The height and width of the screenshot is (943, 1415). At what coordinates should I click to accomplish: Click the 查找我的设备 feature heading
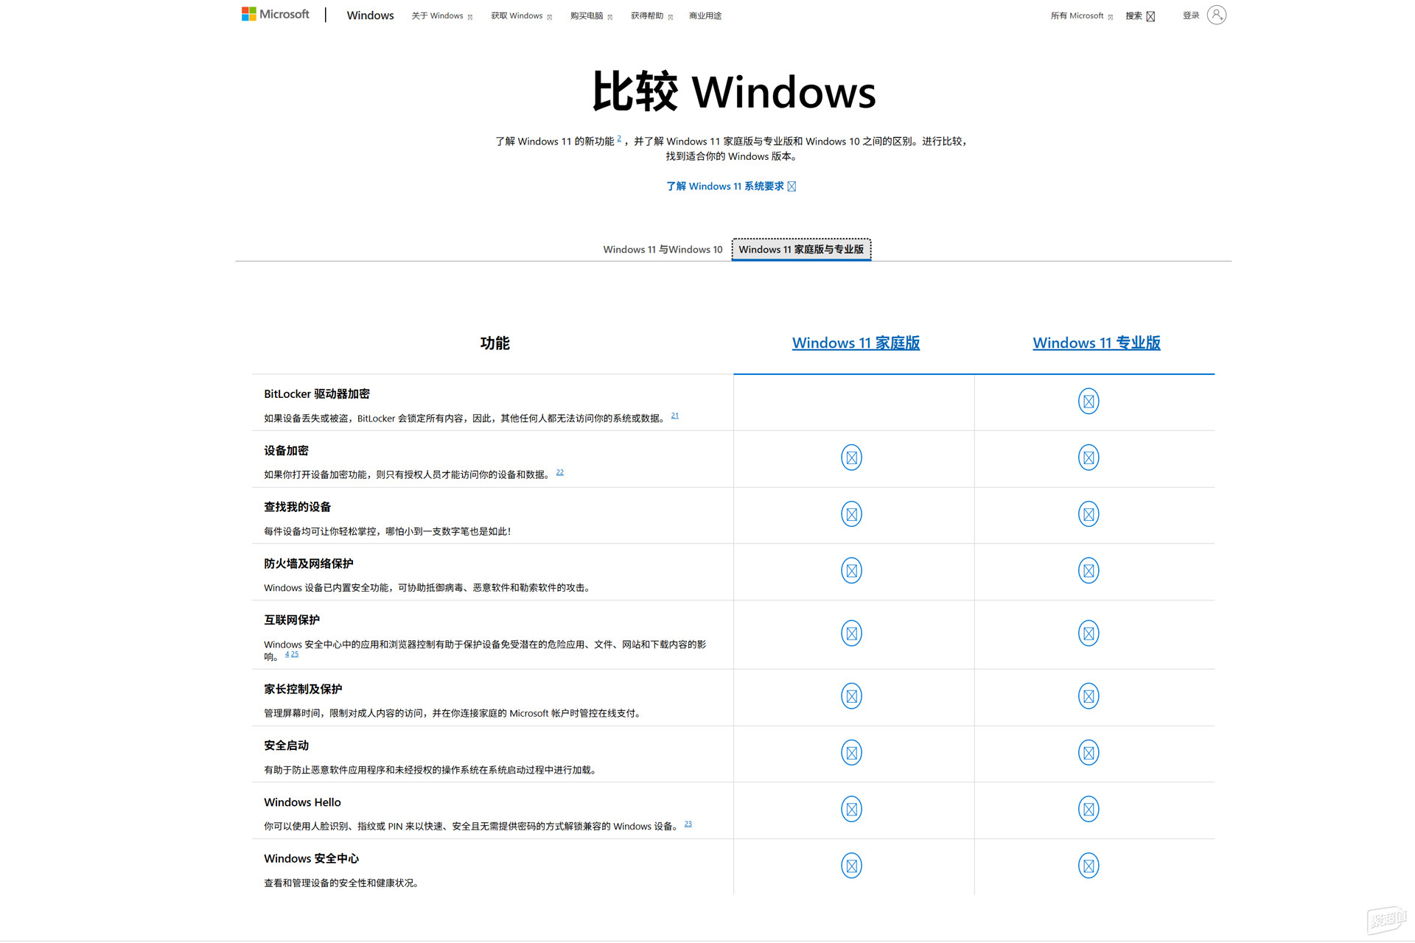click(x=298, y=507)
